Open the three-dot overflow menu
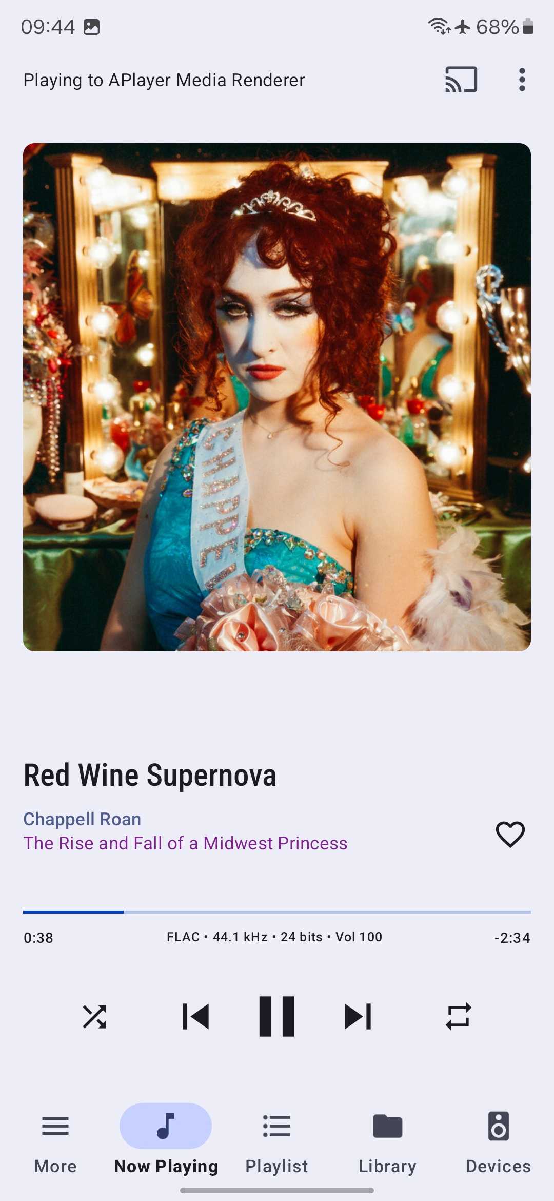Viewport: 554px width, 1201px height. (x=522, y=80)
